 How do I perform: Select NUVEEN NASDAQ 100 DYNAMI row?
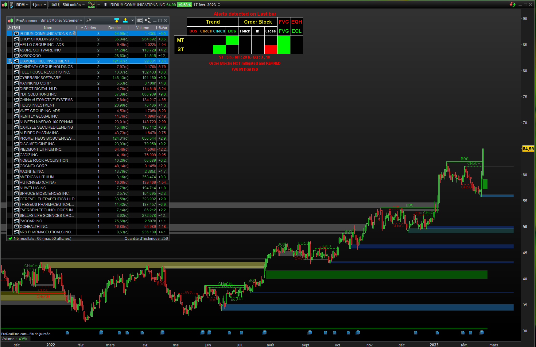click(x=88, y=122)
